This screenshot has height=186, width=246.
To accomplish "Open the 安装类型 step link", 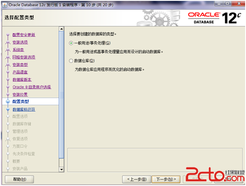I will pos(20,65).
